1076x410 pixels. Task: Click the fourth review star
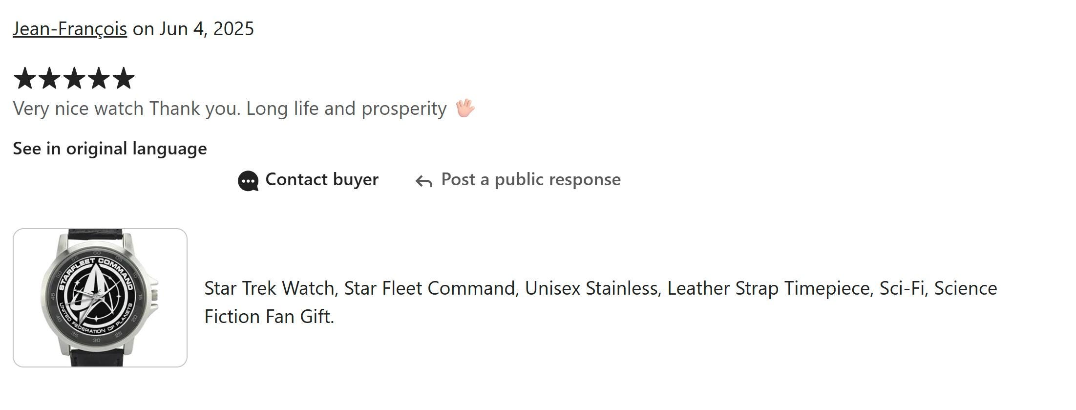click(99, 78)
